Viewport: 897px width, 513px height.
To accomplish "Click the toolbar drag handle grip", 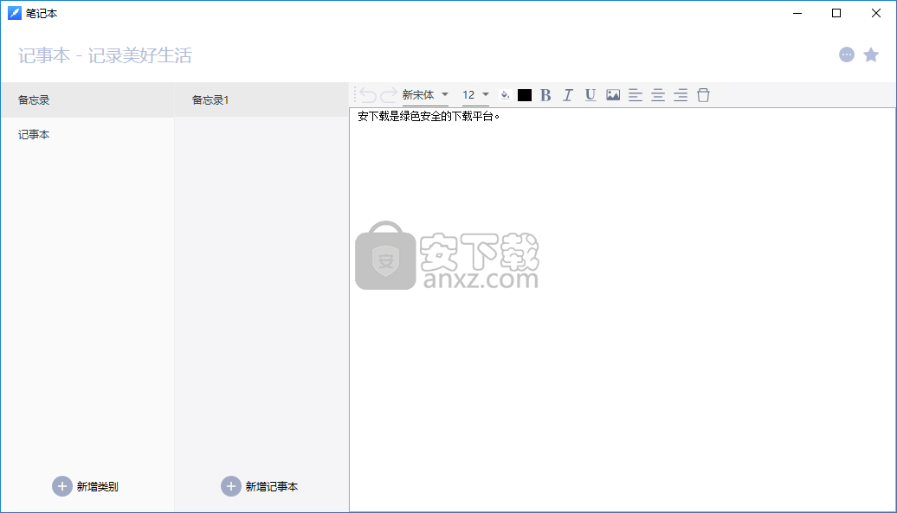I will click(355, 95).
